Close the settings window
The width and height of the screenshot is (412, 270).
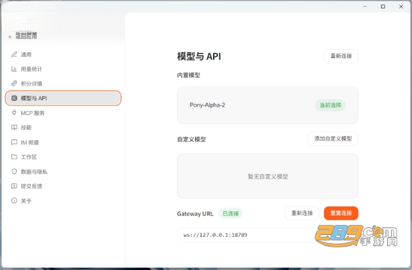[x=401, y=7]
